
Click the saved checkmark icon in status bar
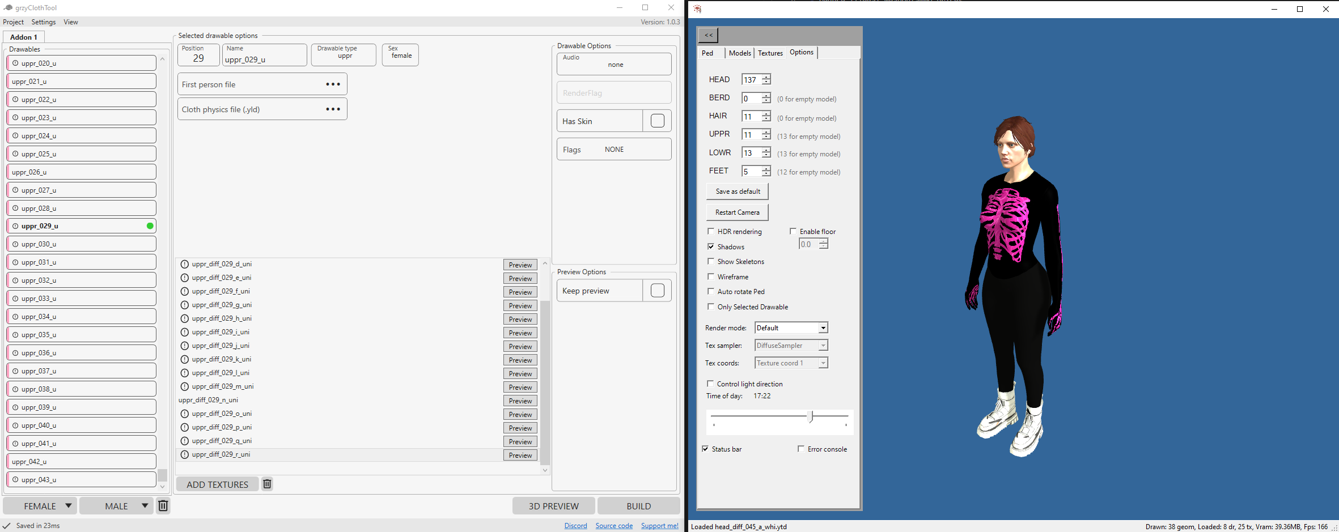pos(7,526)
